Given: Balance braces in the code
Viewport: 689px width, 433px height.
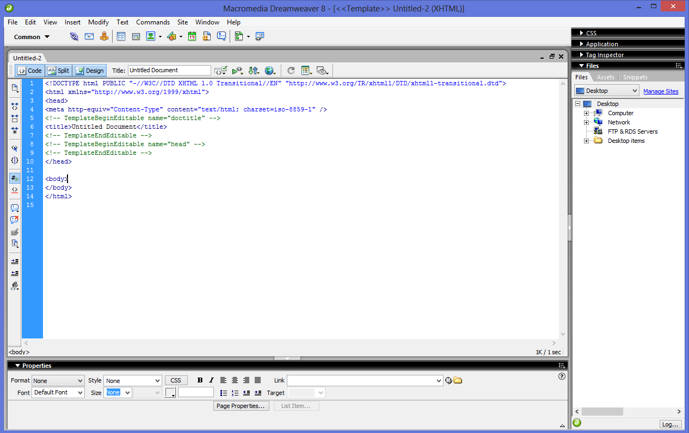Looking at the screenshot, I should [15, 160].
